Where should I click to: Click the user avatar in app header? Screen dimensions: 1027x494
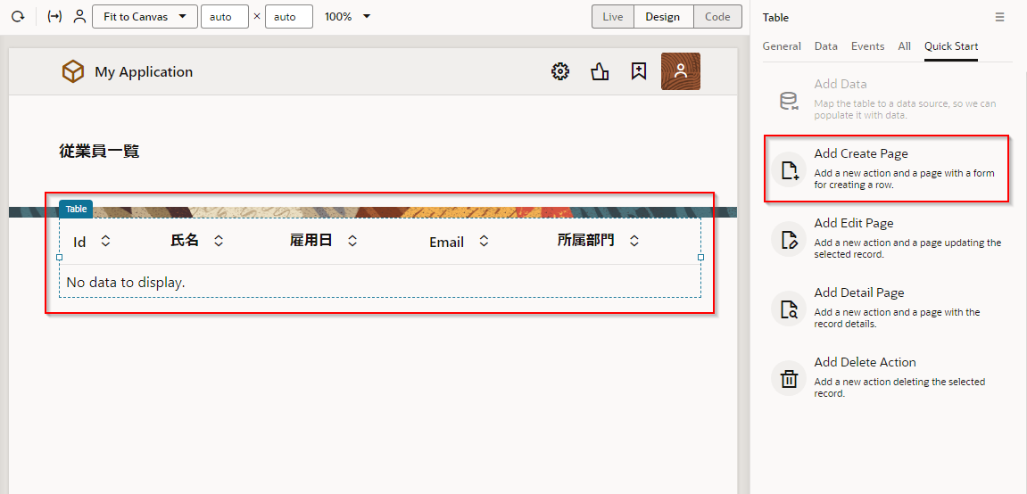(x=680, y=72)
